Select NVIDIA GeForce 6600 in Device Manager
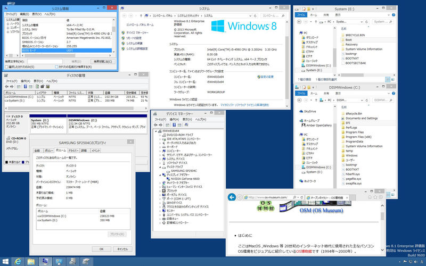 [185, 179]
